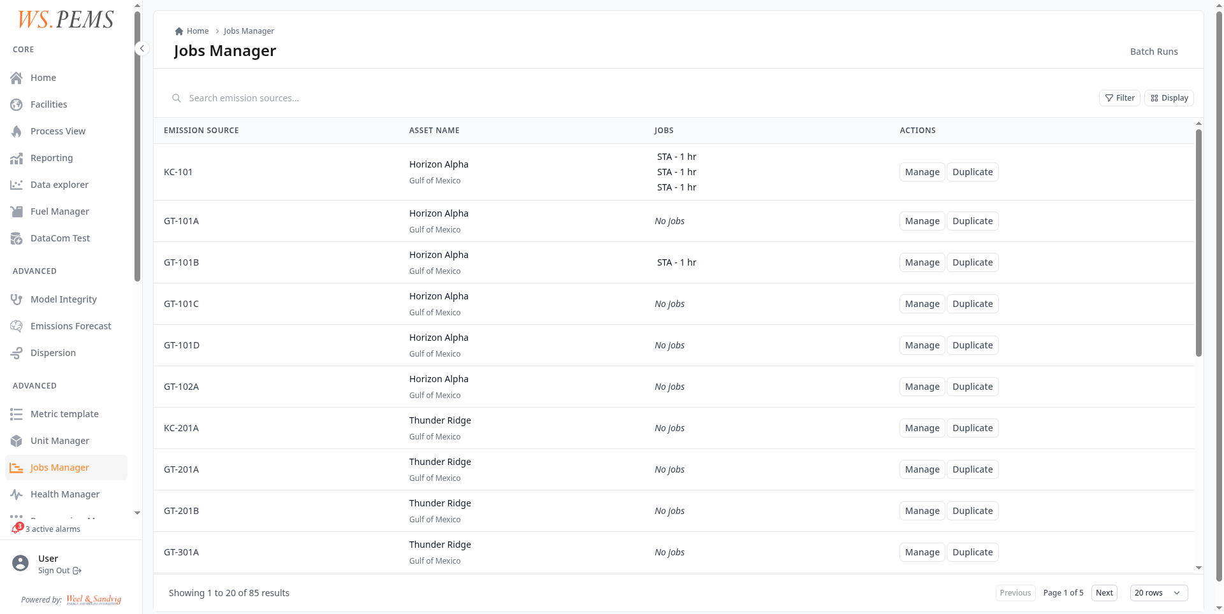This screenshot has height=614, width=1224.
Task: Manage jobs for GT-301A
Action: (x=922, y=552)
